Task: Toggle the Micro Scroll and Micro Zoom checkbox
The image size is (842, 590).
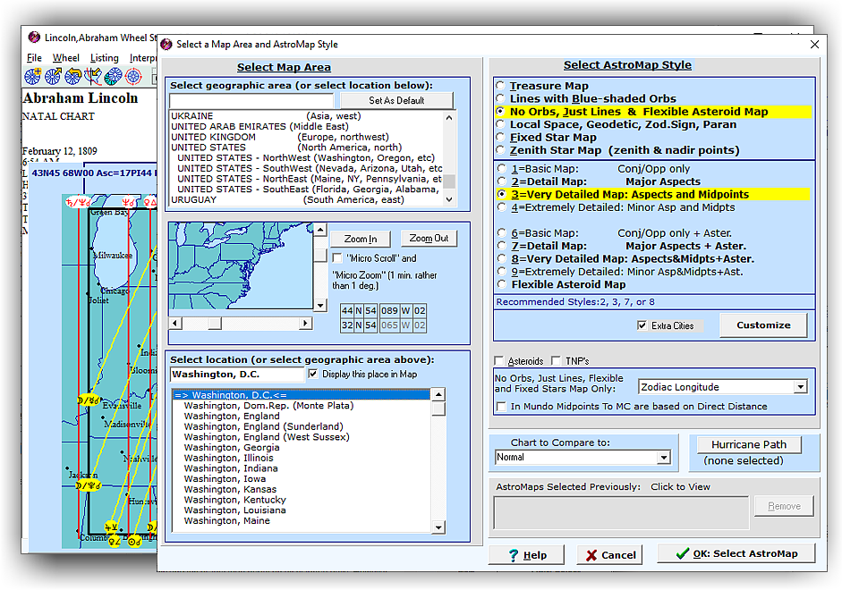Action: [337, 258]
